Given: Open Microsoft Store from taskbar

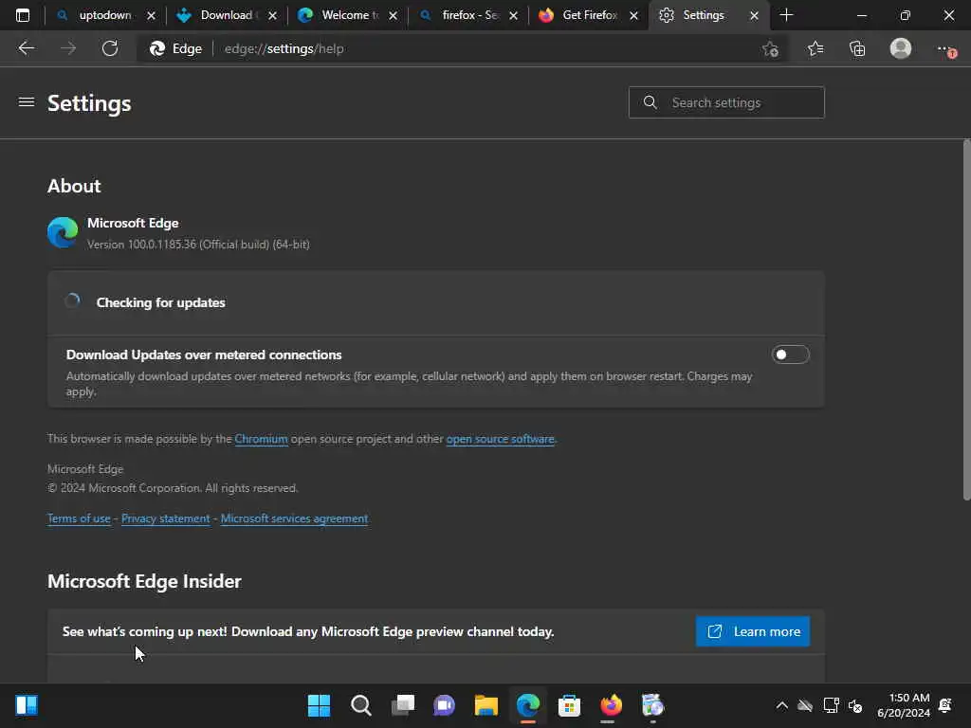Looking at the screenshot, I should 569,705.
